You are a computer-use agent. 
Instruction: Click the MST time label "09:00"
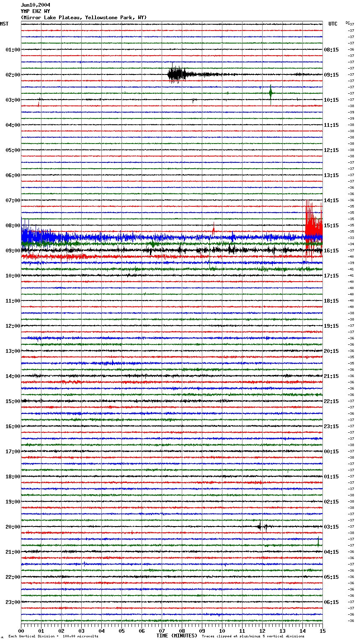(13, 251)
